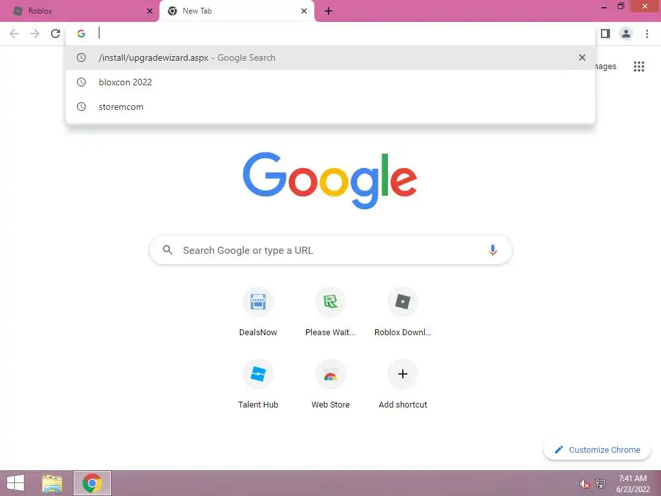Select the storemcom suggestion
Screen dimensions: 661x496
click(x=330, y=107)
